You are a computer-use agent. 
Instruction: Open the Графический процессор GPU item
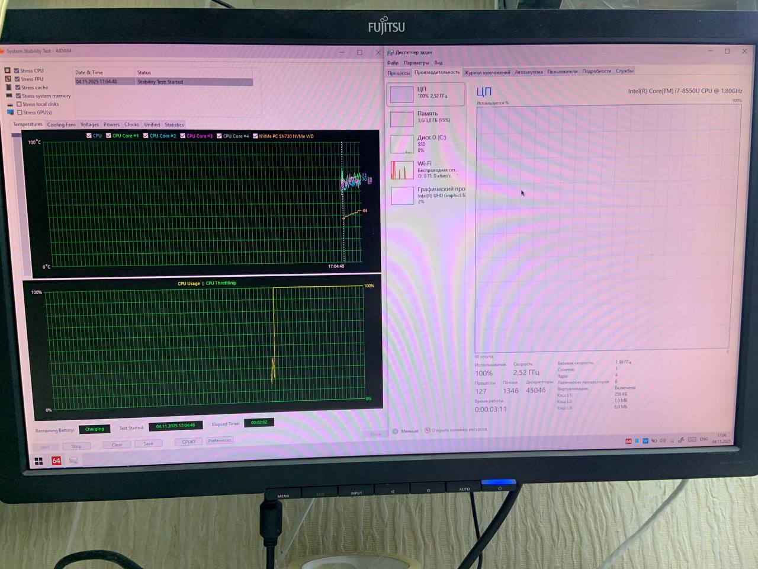pos(426,195)
